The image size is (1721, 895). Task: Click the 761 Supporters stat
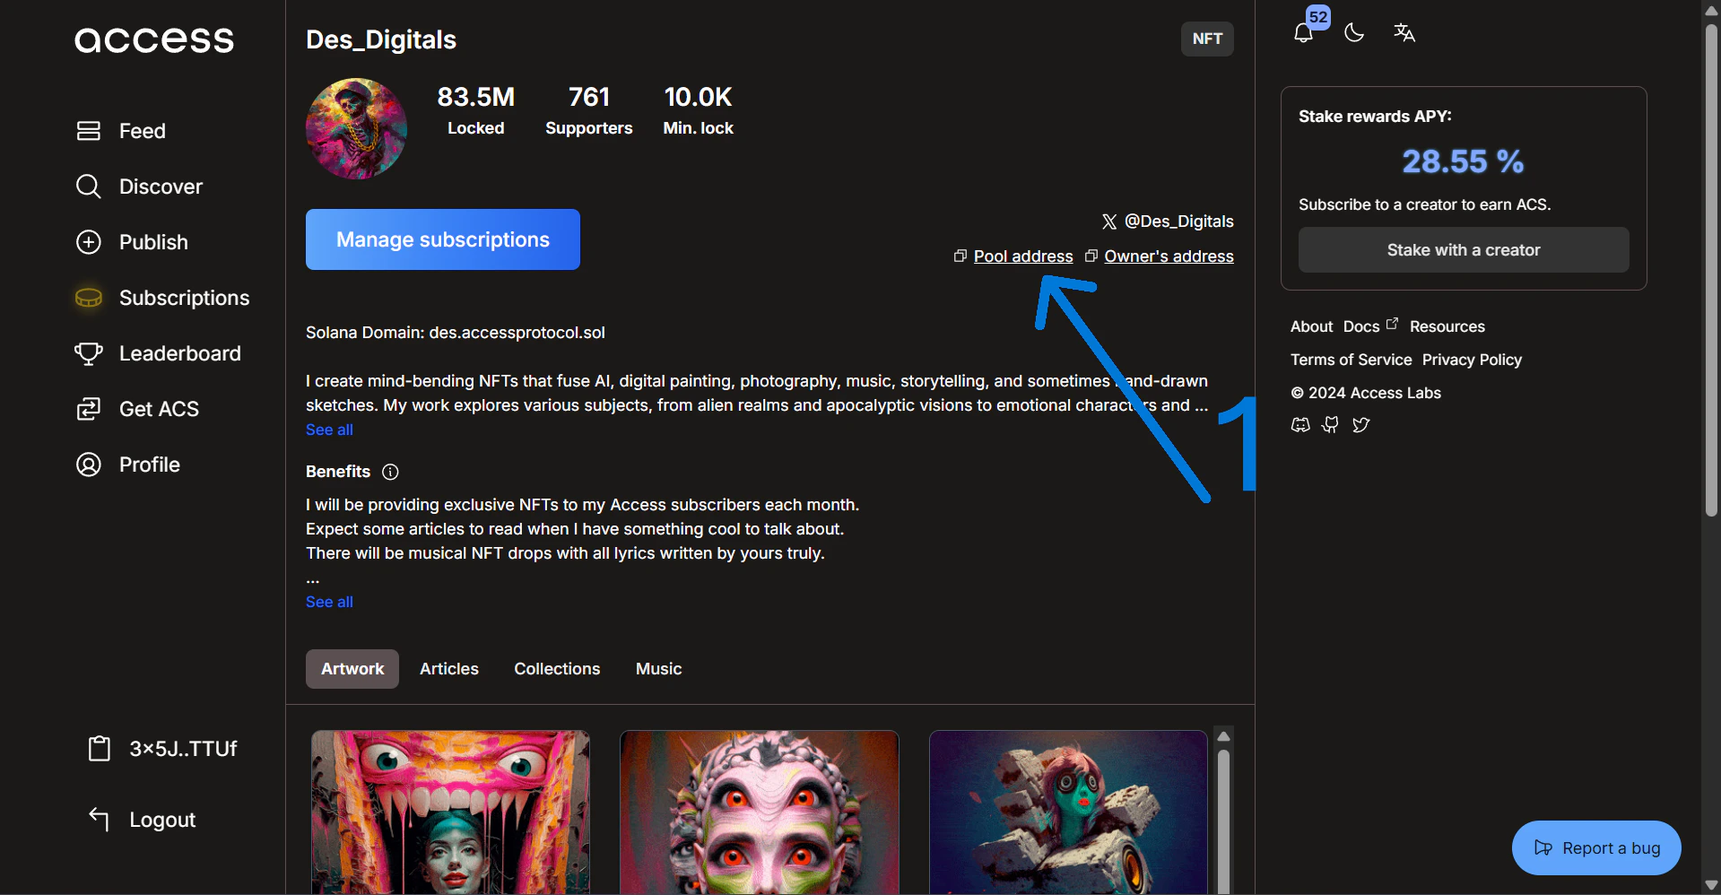point(589,110)
